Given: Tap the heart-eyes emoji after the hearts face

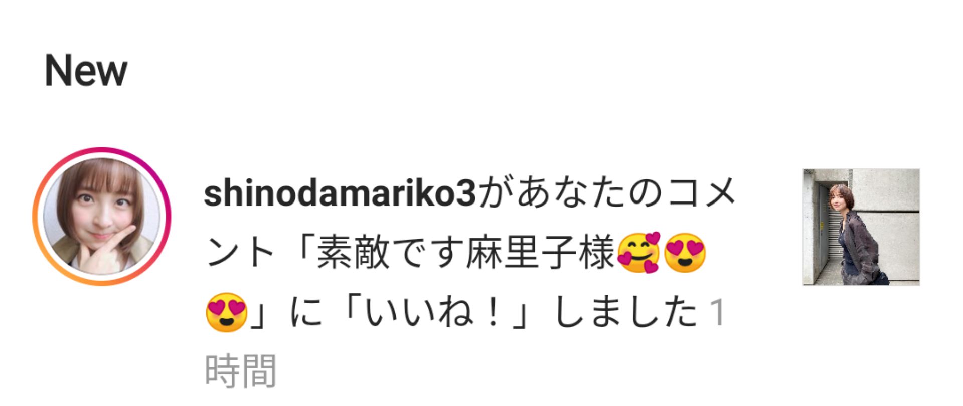Looking at the screenshot, I should click(685, 253).
